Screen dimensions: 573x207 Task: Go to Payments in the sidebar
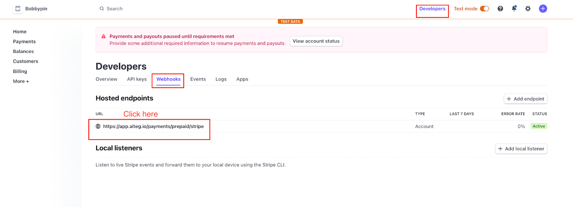(24, 42)
